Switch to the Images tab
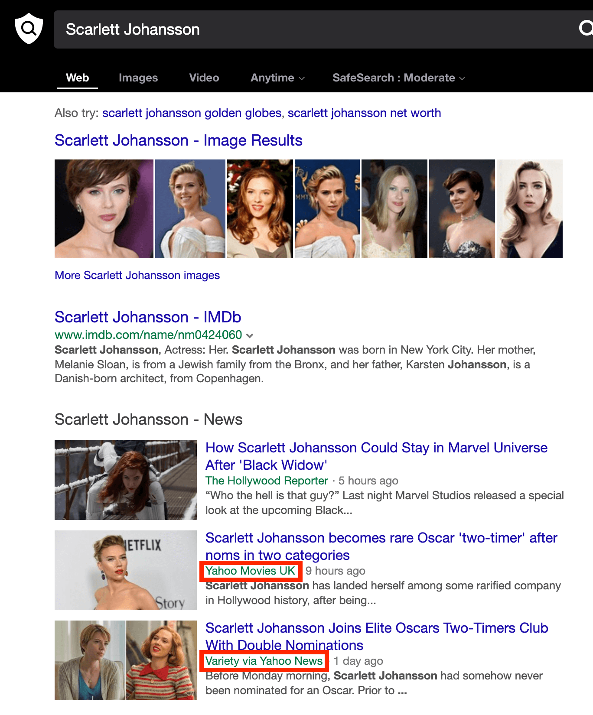The image size is (593, 715). point(138,78)
